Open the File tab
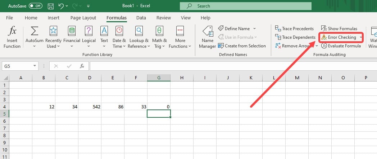 pyautogui.click(x=9, y=18)
